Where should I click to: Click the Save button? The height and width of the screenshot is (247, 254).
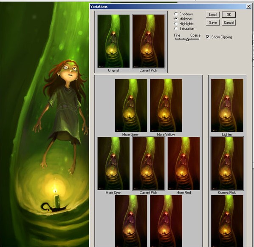click(x=213, y=23)
